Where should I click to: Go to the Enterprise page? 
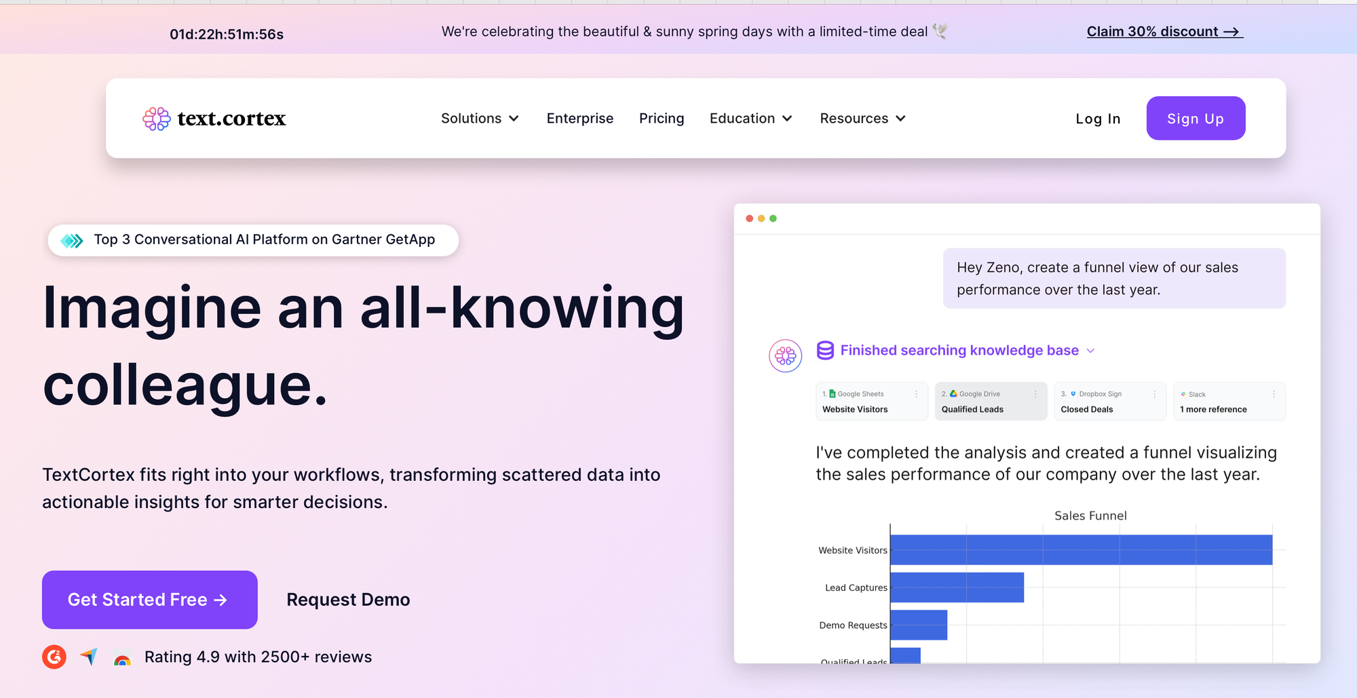click(580, 119)
